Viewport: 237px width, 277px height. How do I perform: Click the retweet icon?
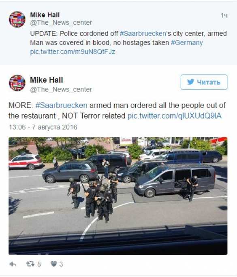pyautogui.click(x=30, y=264)
